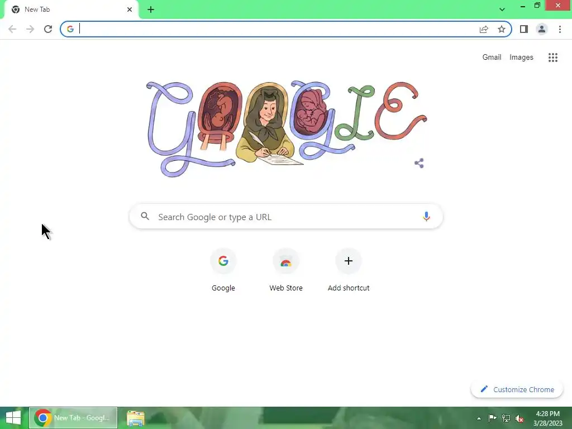This screenshot has width=572, height=429.
Task: Select the Chrome taskbar button
Action: pyautogui.click(x=73, y=418)
